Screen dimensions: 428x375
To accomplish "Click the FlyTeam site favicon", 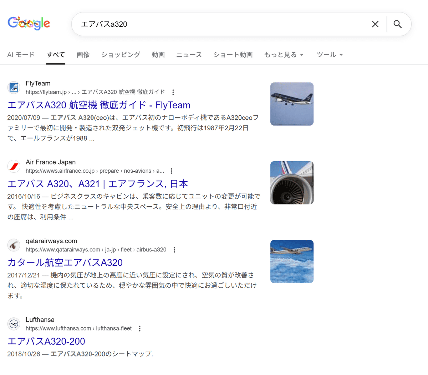I will 14,88.
